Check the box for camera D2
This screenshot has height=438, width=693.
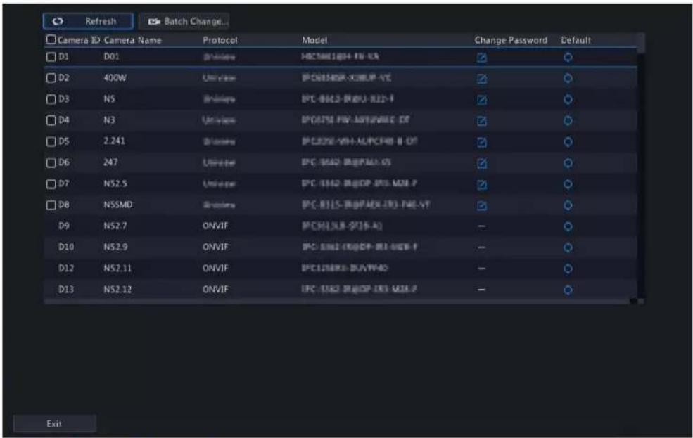point(51,78)
